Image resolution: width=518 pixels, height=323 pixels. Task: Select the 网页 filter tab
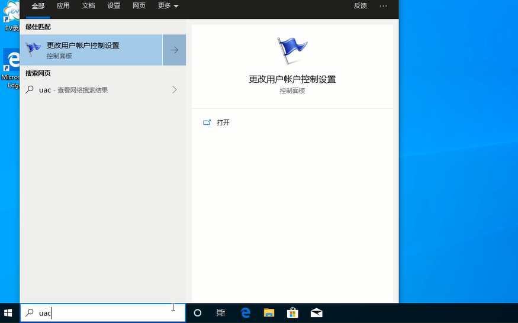point(139,6)
